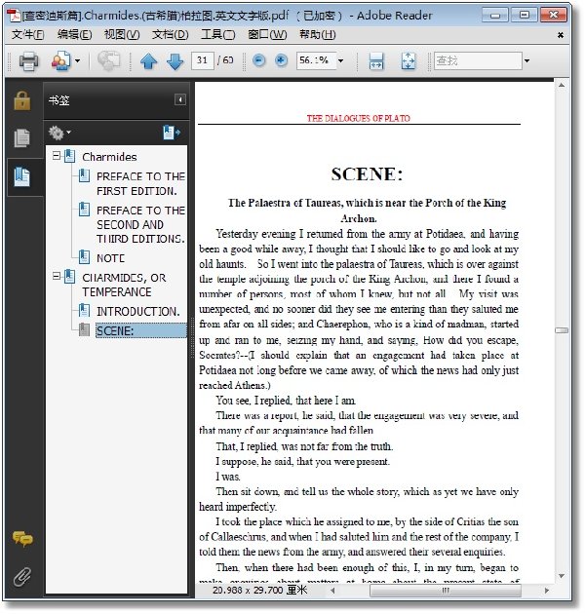Open the bookmarks options gear menu
The image size is (585, 614).
coord(59,133)
